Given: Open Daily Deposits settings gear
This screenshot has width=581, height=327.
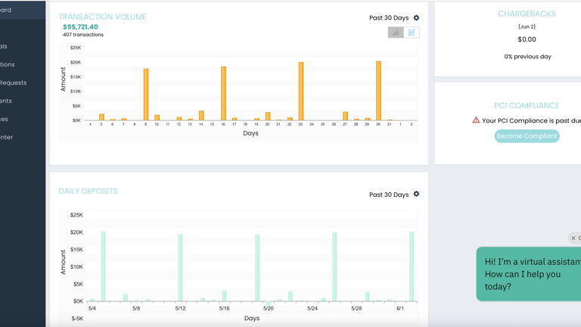Looking at the screenshot, I should pyautogui.click(x=416, y=195).
